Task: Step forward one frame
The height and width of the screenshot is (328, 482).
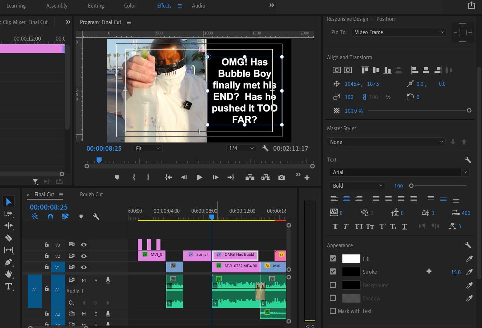Action: pyautogui.click(x=215, y=177)
